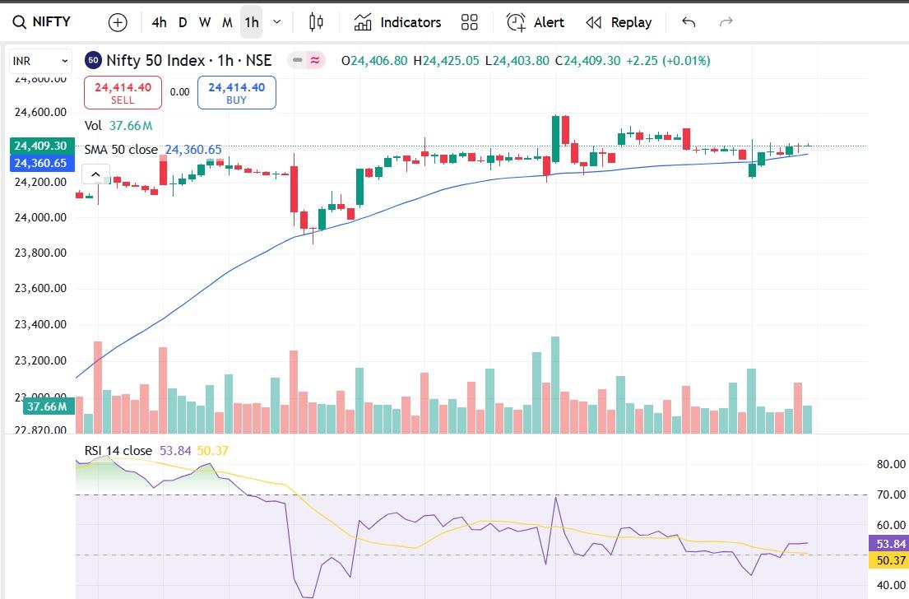This screenshot has height=599, width=909.
Task: Open the indicator templates grid icon
Action: [x=470, y=22]
